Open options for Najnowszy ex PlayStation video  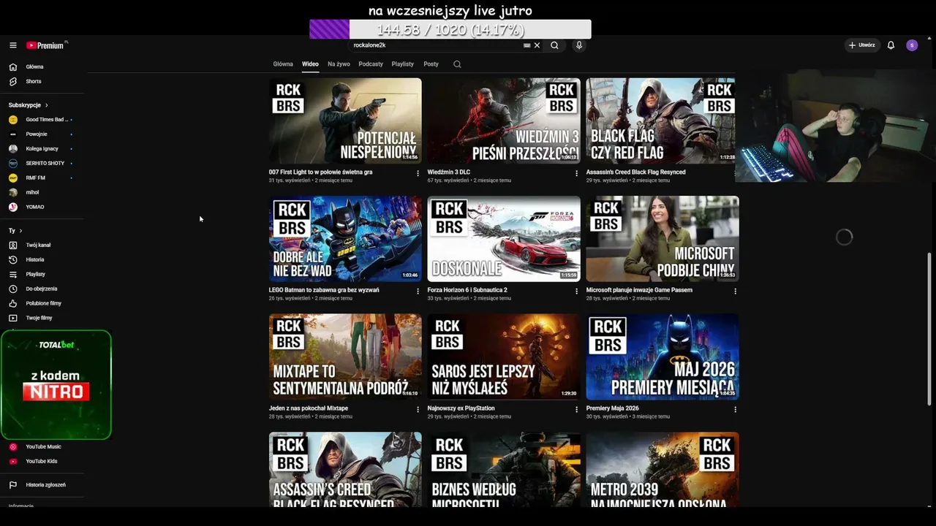(576, 409)
